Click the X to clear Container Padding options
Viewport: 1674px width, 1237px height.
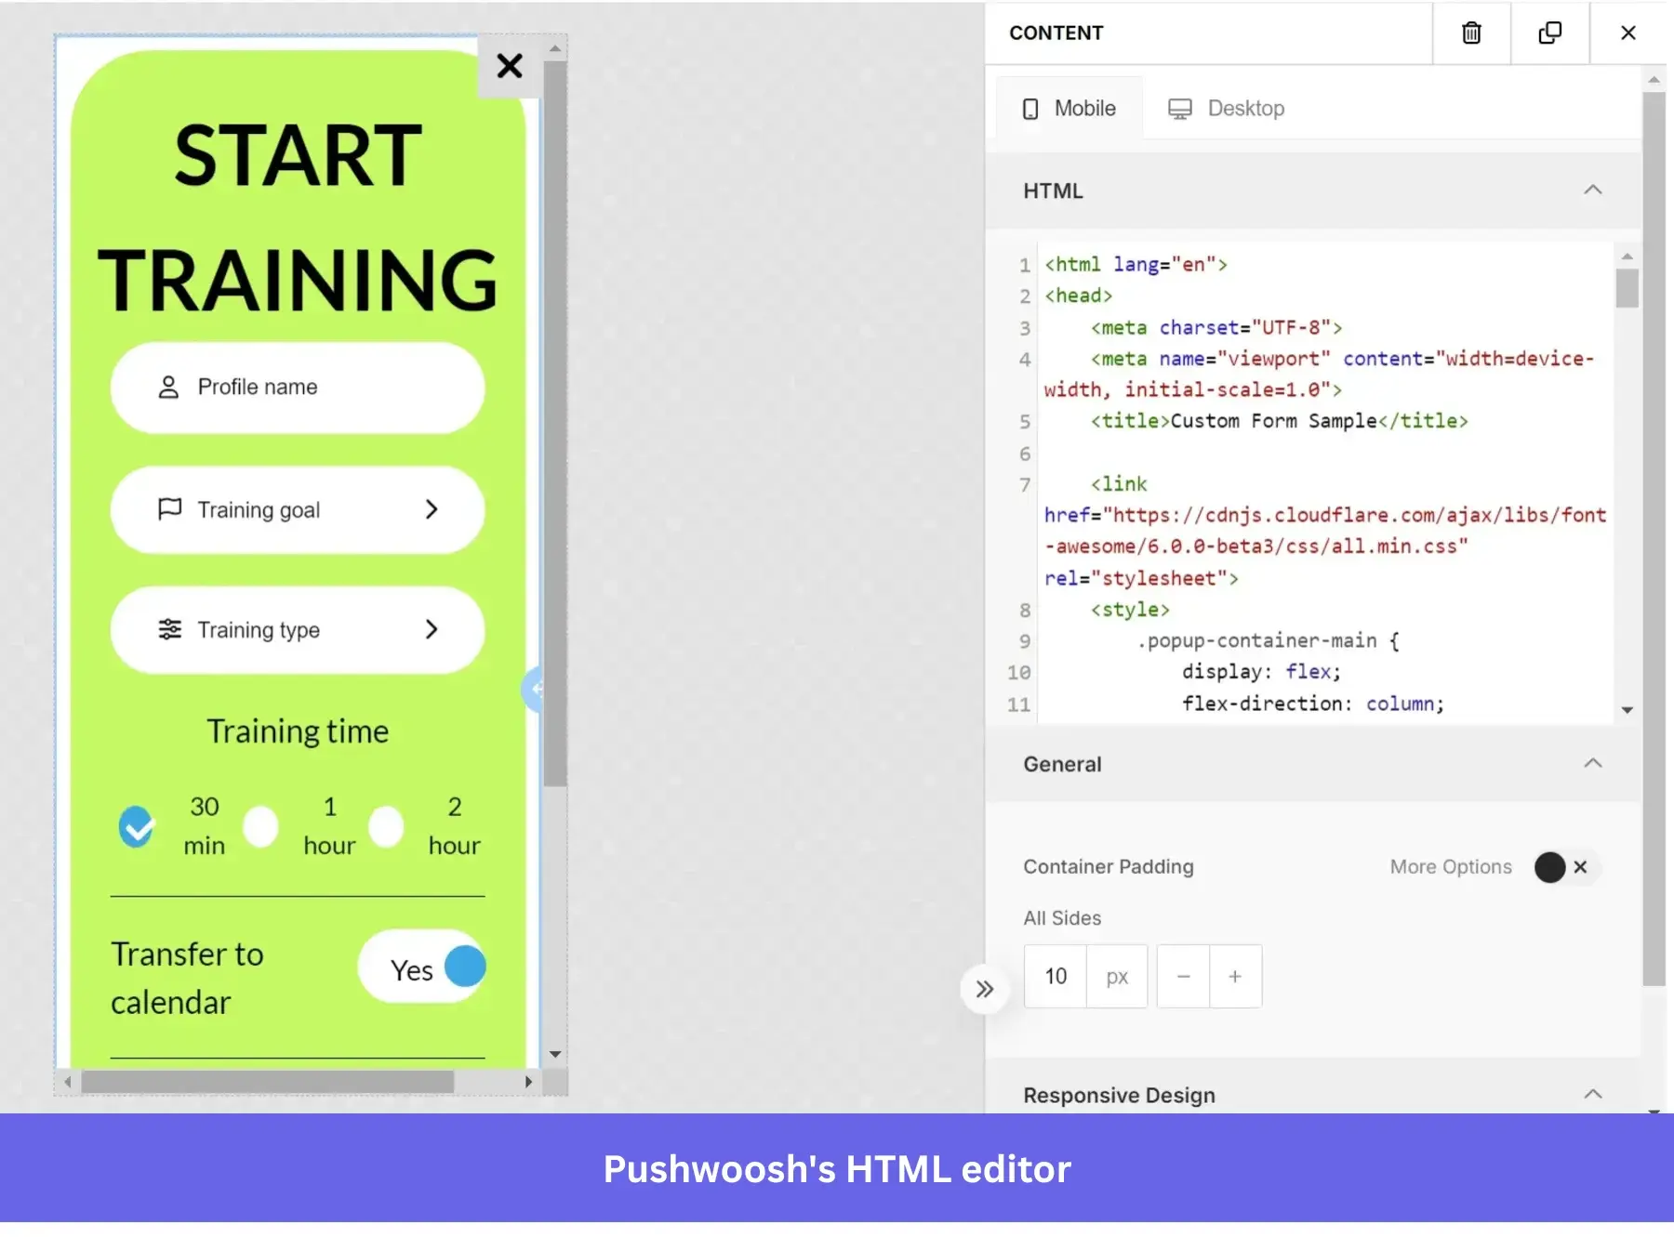[1579, 867]
